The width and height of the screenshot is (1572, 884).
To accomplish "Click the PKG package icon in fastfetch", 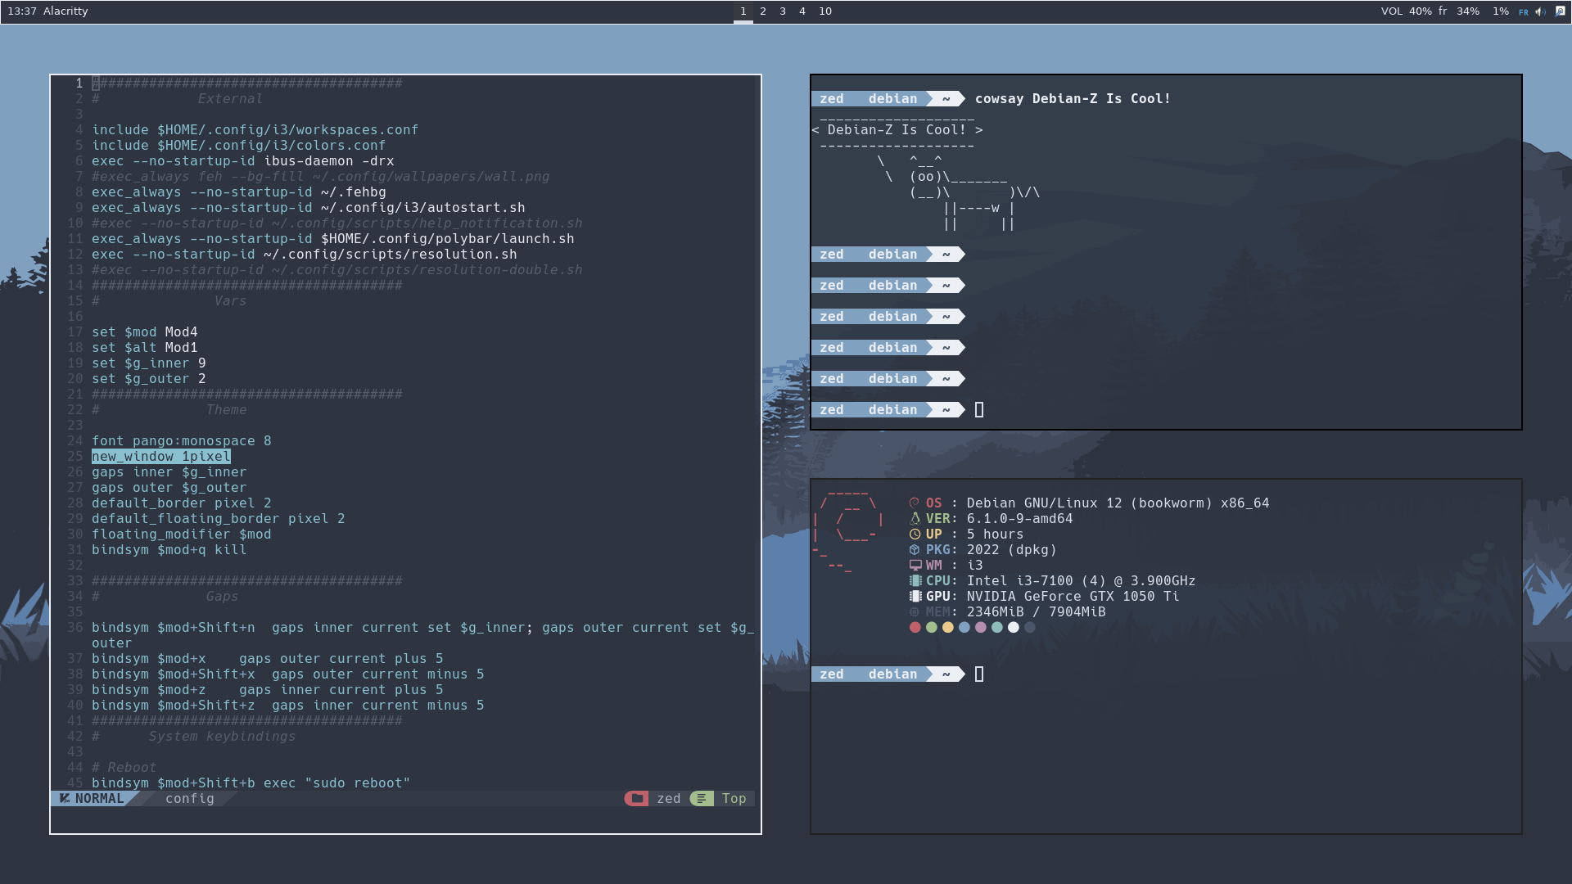I will pyautogui.click(x=915, y=549).
